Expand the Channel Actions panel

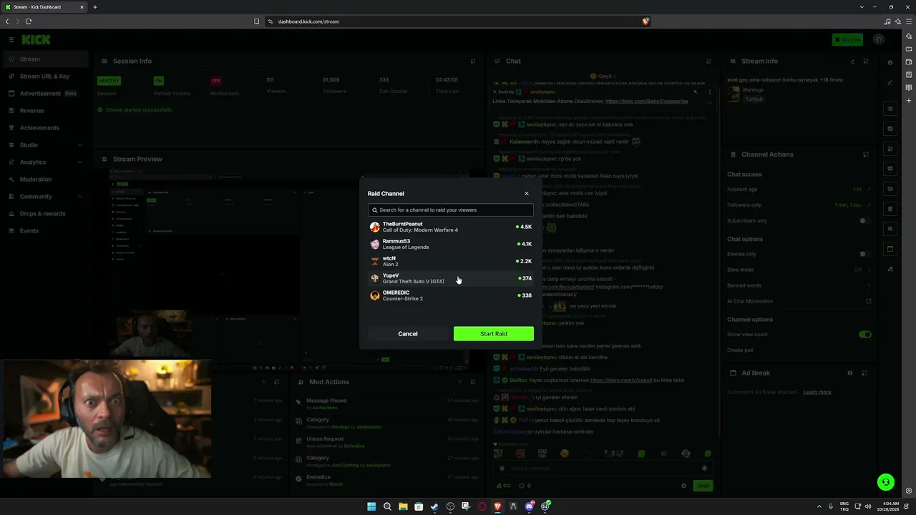(866, 154)
